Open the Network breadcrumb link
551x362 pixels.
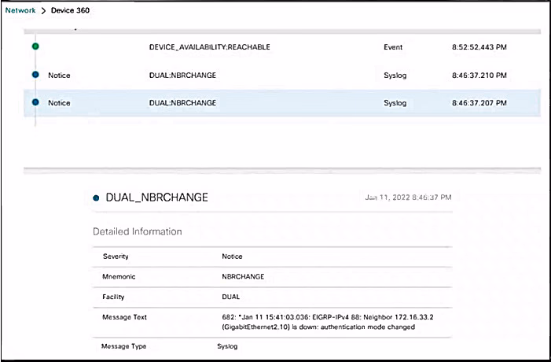pyautogui.click(x=20, y=10)
